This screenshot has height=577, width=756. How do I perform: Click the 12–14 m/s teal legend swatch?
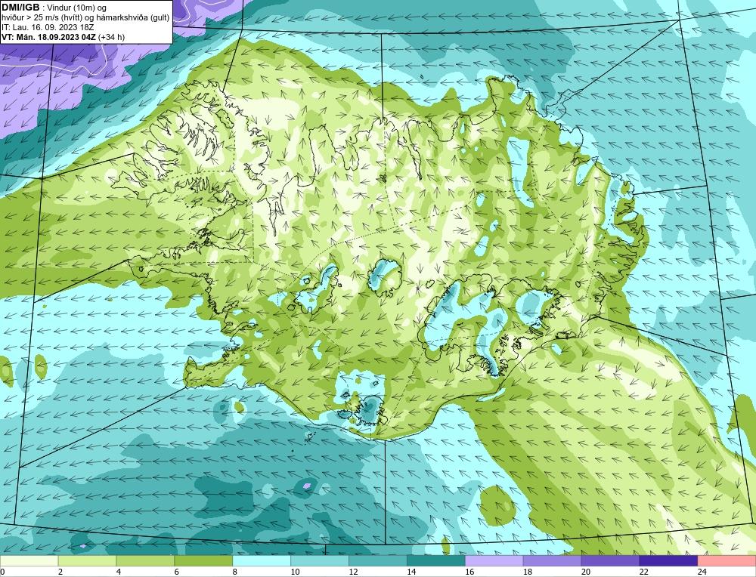pos(377,561)
